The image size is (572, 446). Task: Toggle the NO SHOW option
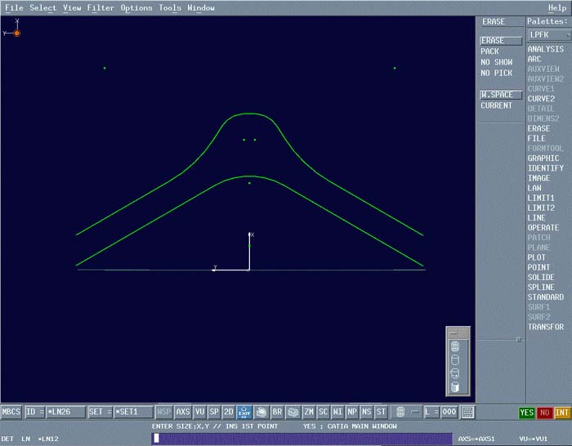click(497, 62)
